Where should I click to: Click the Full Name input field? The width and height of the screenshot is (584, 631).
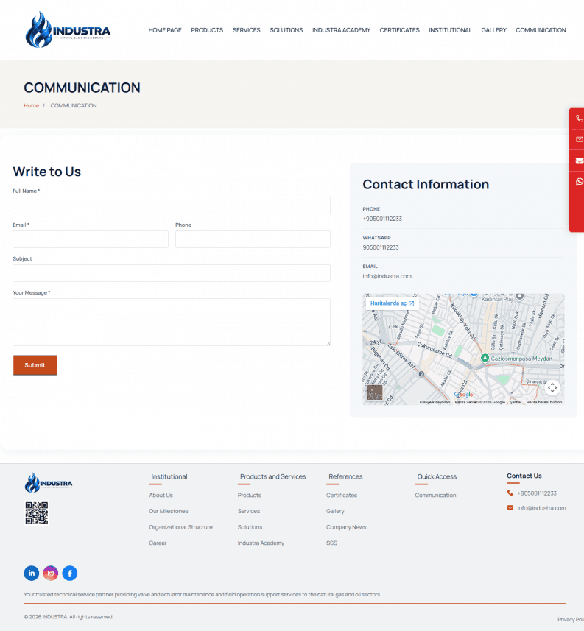tap(172, 205)
